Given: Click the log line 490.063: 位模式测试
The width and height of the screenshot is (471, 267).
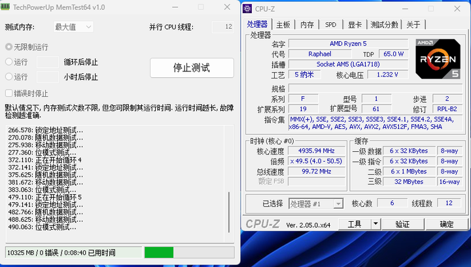Looking at the screenshot, I should coord(42,227).
